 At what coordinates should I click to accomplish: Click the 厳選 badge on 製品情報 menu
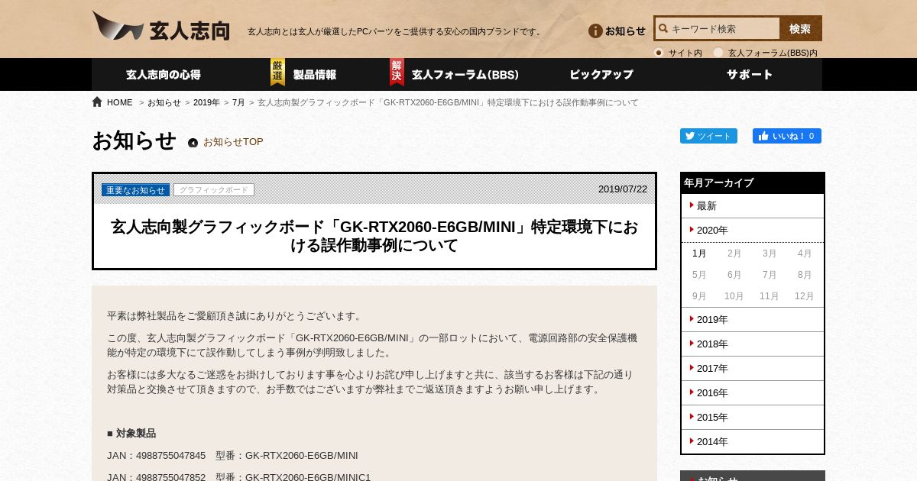click(x=277, y=73)
